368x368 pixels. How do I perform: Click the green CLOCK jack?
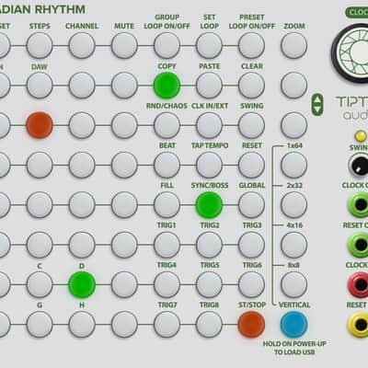358,204
